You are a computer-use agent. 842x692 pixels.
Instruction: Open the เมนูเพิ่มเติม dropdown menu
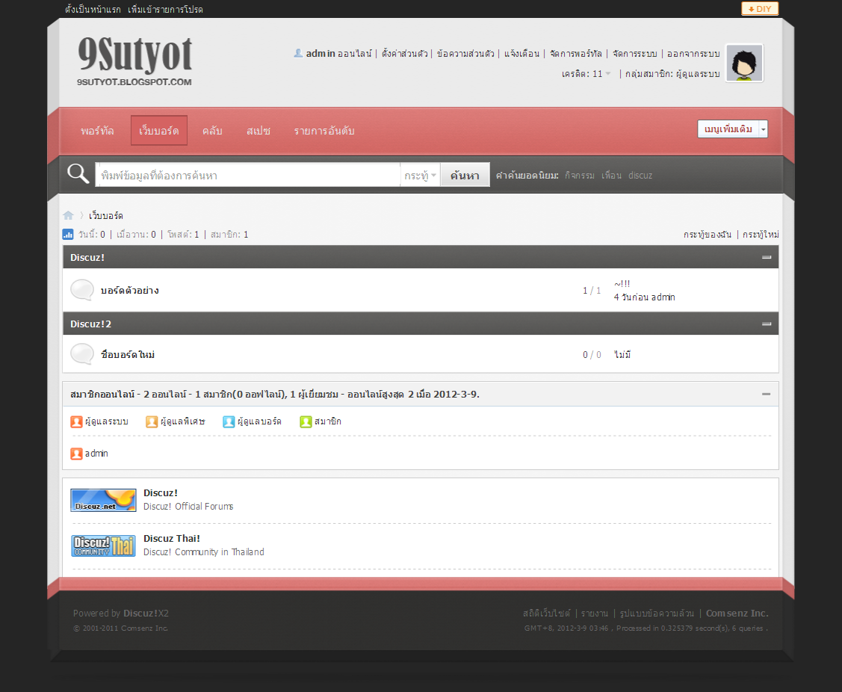tap(732, 129)
